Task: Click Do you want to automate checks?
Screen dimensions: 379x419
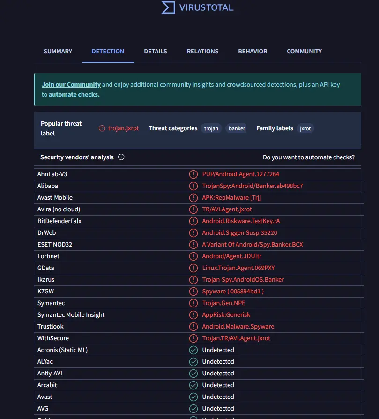Action: tap(309, 157)
